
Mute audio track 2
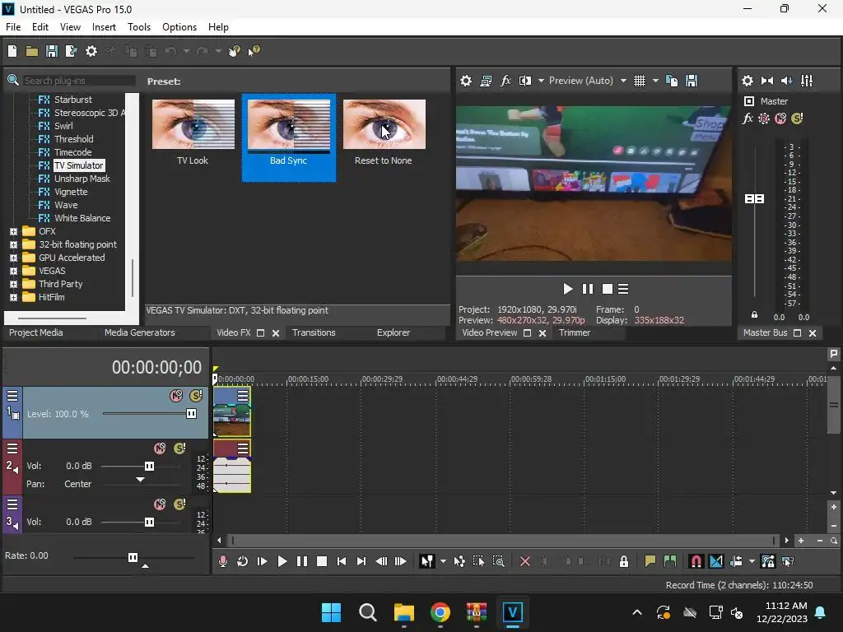pos(160,448)
